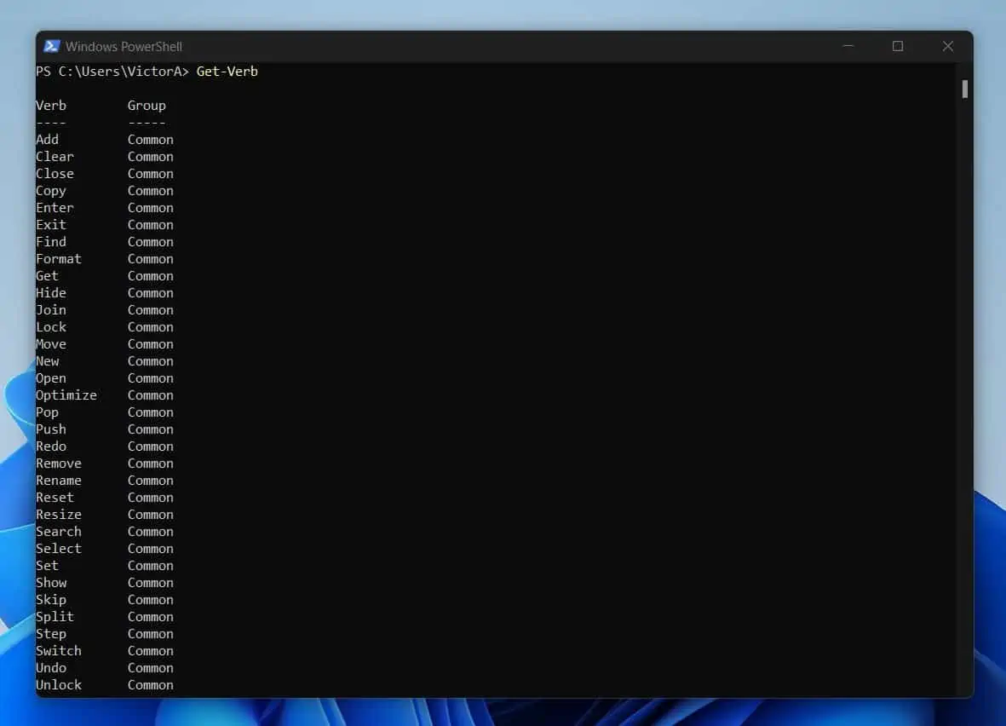Select the Copy verb entry
Viewport: 1006px width, 726px height.
(x=51, y=191)
